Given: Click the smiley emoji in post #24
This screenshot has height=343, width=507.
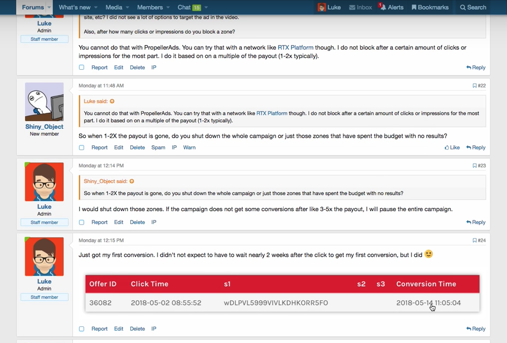Looking at the screenshot, I should click(428, 254).
